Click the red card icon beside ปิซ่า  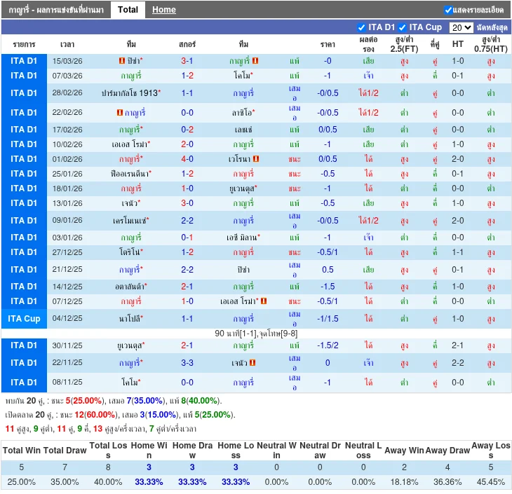click(x=122, y=61)
